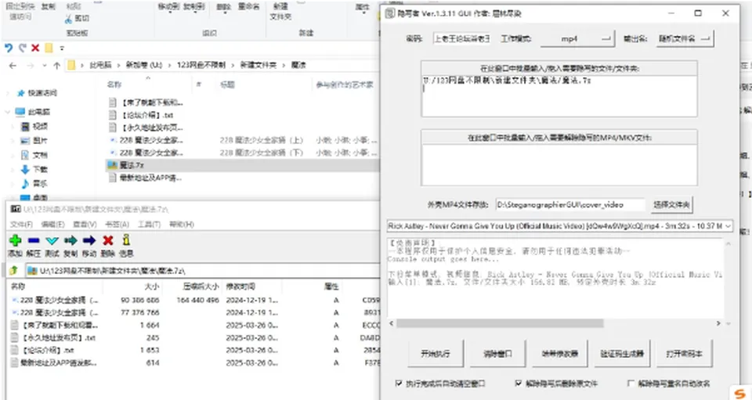Open the mp4 work mode dropdown
This screenshot has width=752, height=400.
pyautogui.click(x=577, y=39)
